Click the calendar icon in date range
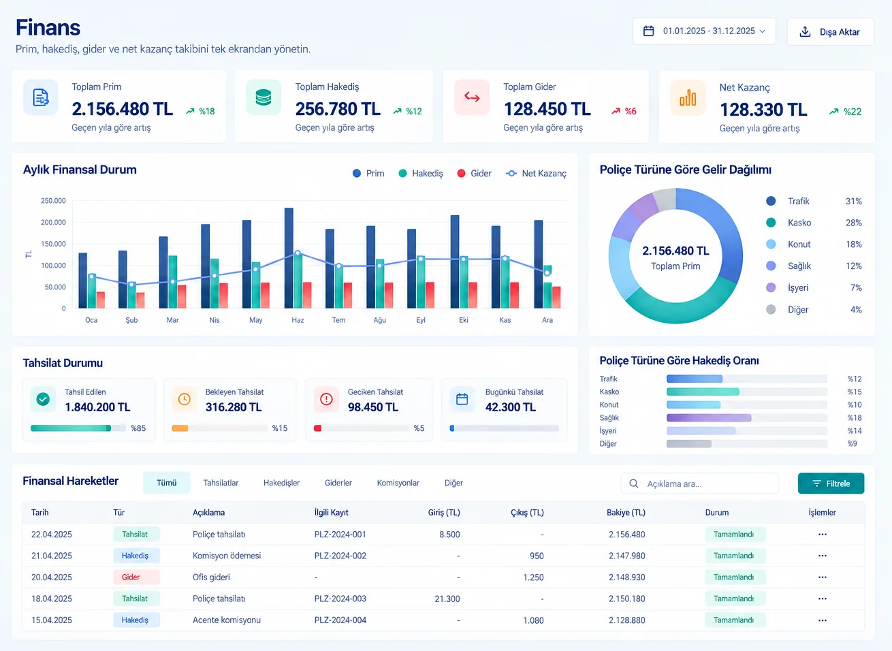Screen dimensions: 892x651 tap(648, 31)
